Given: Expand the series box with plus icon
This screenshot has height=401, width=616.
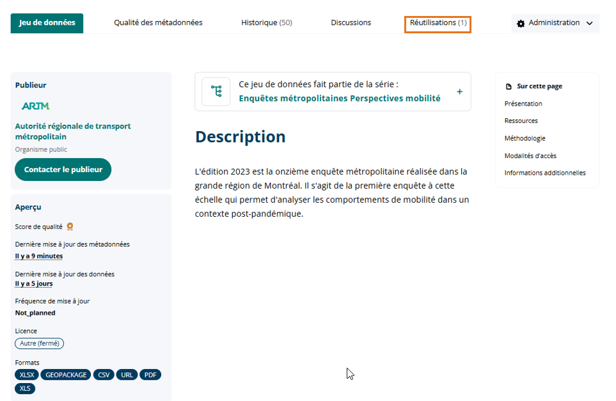Looking at the screenshot, I should (460, 91).
